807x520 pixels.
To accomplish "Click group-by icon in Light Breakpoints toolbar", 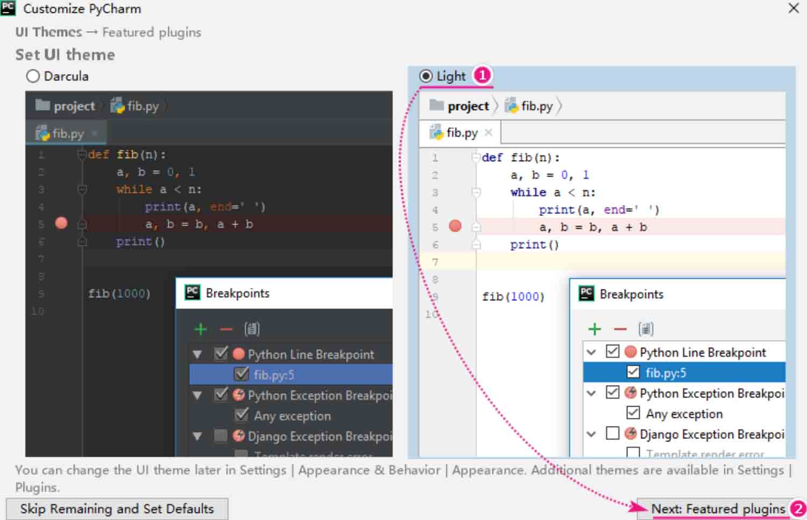I will (x=646, y=329).
